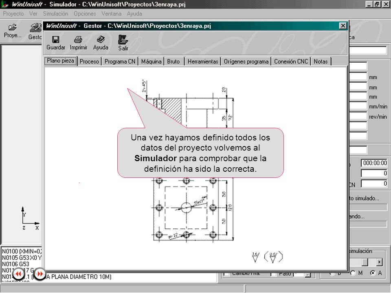Save the project with the Guardar icon

coord(56,43)
